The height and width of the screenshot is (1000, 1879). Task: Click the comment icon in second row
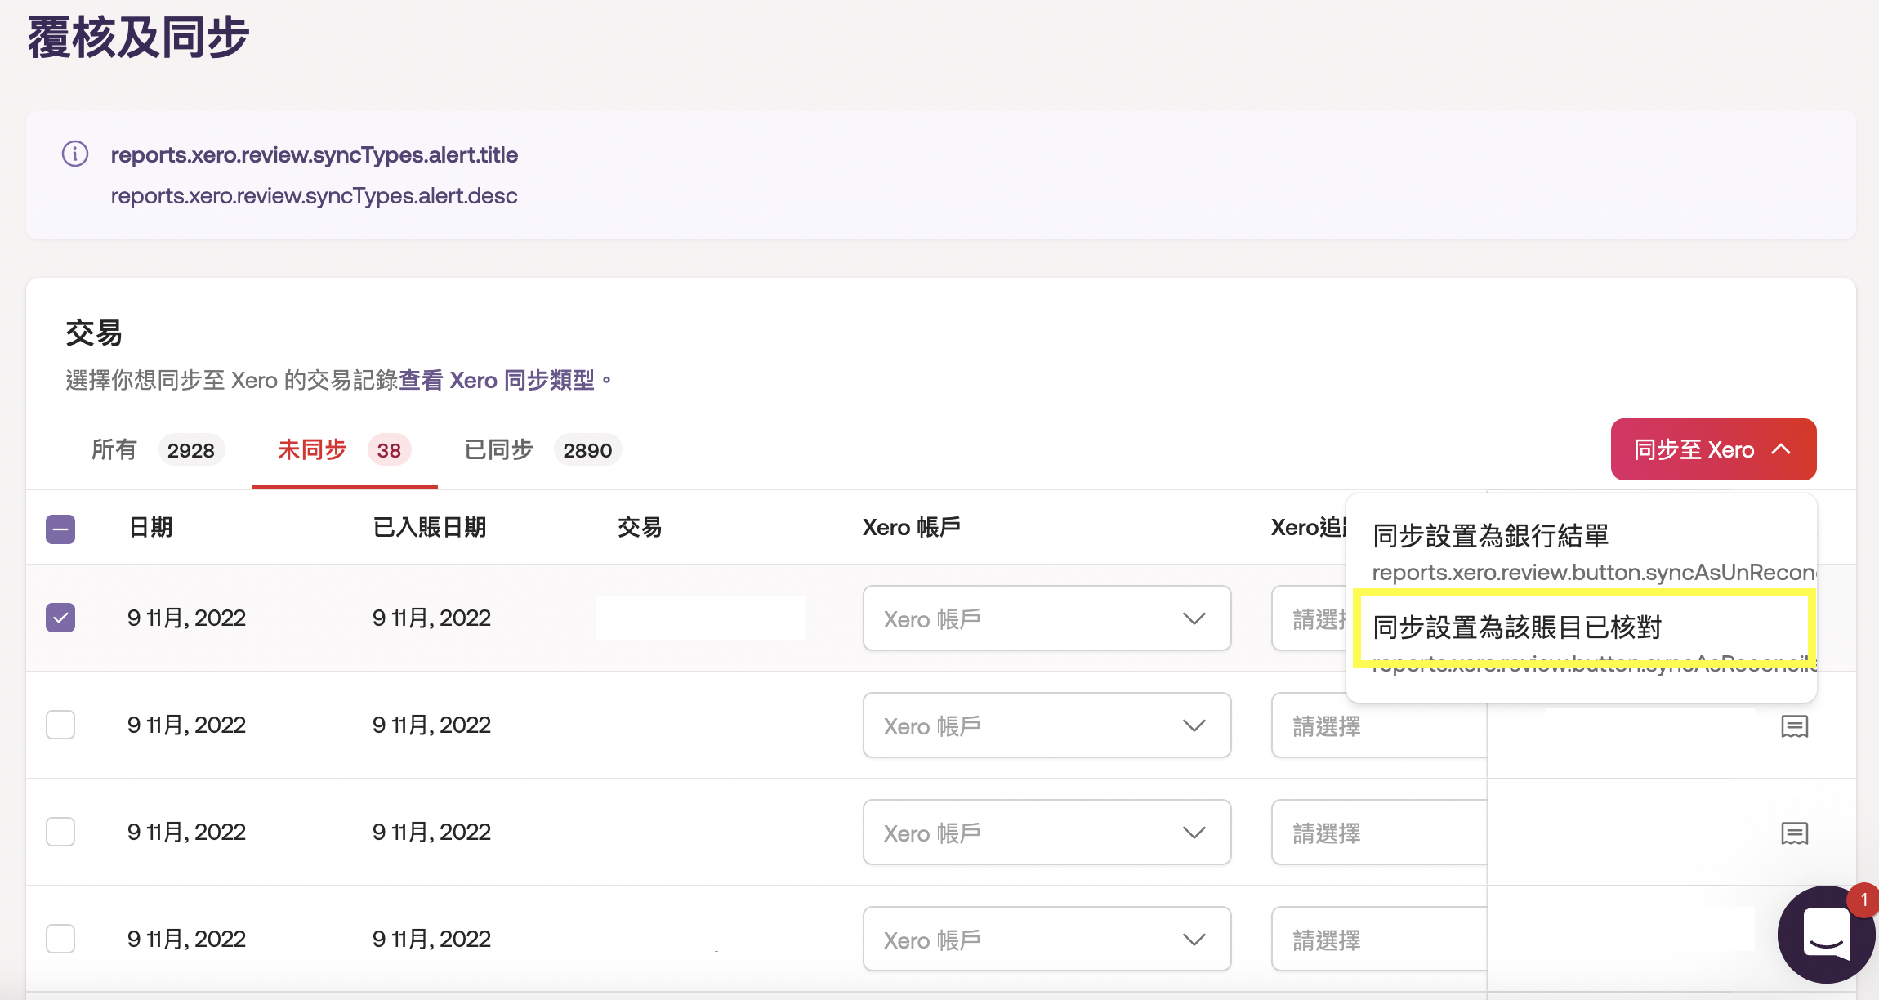(x=1794, y=725)
